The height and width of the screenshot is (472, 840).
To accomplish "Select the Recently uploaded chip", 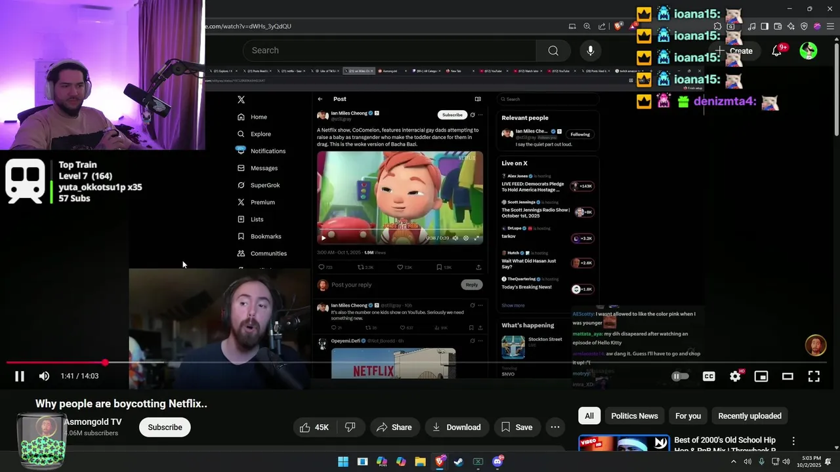I will pos(749,416).
